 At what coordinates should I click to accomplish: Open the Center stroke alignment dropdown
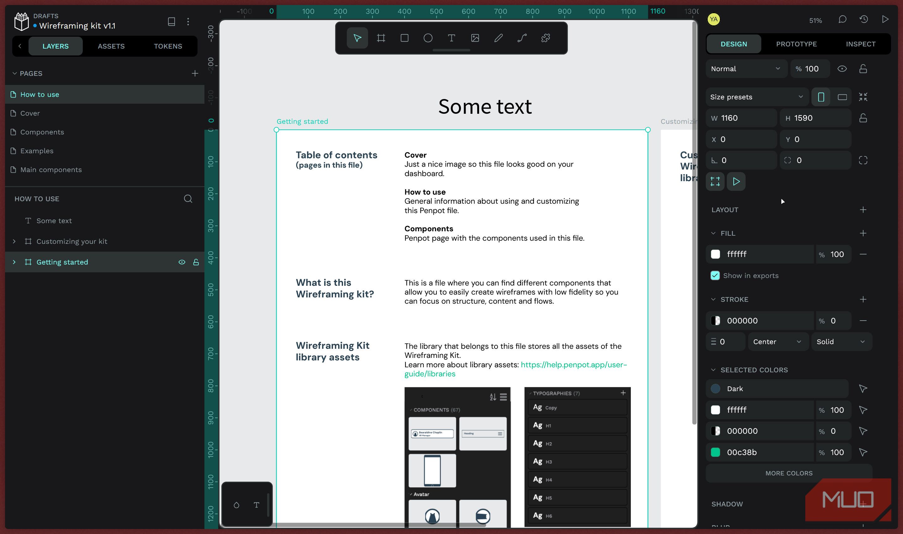tap(778, 342)
